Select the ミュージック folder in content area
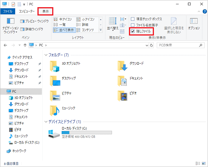208x167 pixels. pos(63,111)
